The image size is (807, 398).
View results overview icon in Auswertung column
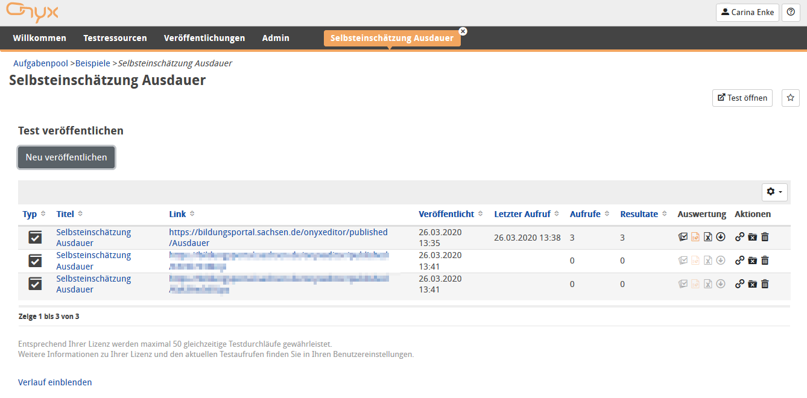683,236
